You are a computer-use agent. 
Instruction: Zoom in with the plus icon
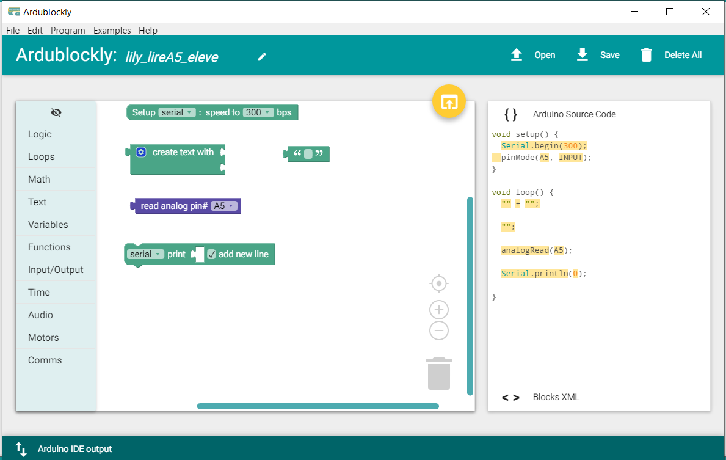coord(439,310)
